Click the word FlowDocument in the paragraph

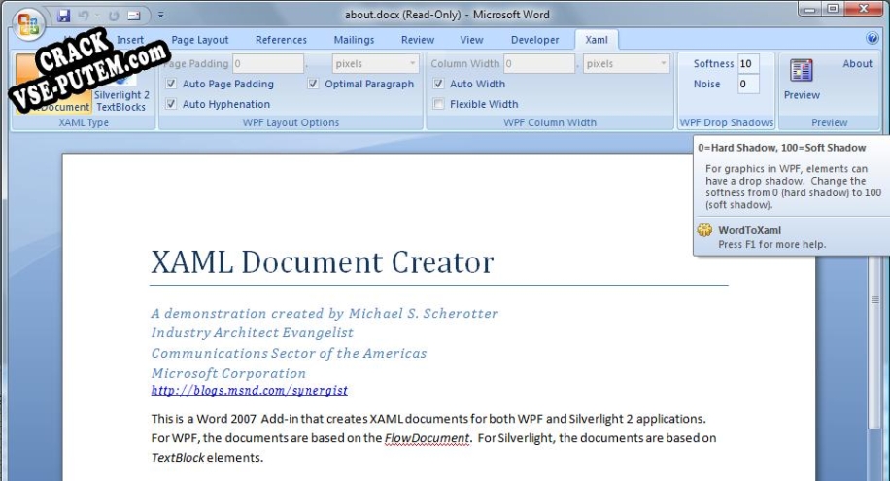tap(427, 438)
